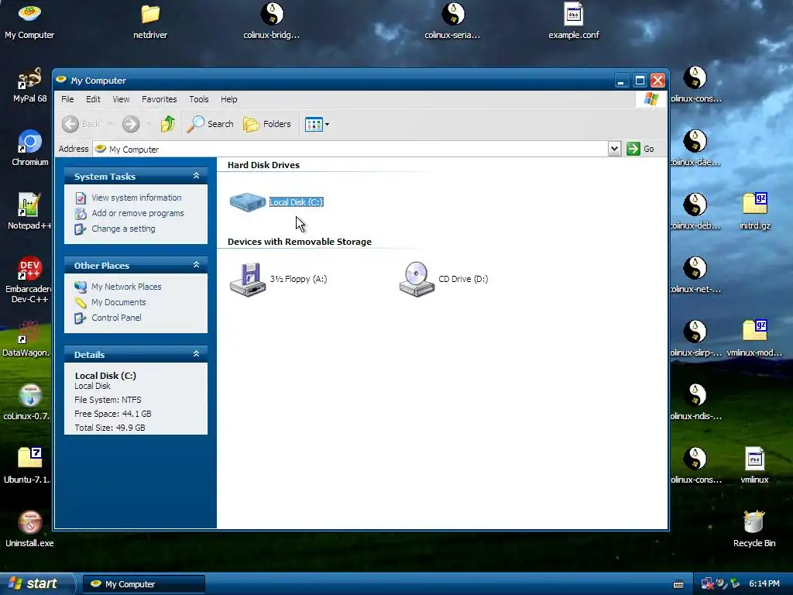Open My Network Places link
Image resolution: width=793 pixels, height=595 pixels.
(126, 287)
